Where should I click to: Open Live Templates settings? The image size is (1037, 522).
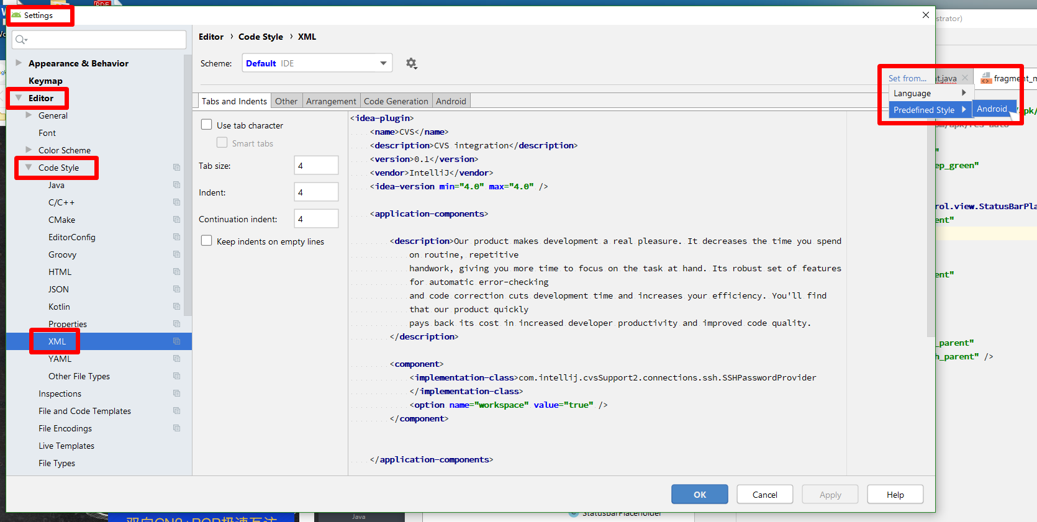(x=66, y=446)
